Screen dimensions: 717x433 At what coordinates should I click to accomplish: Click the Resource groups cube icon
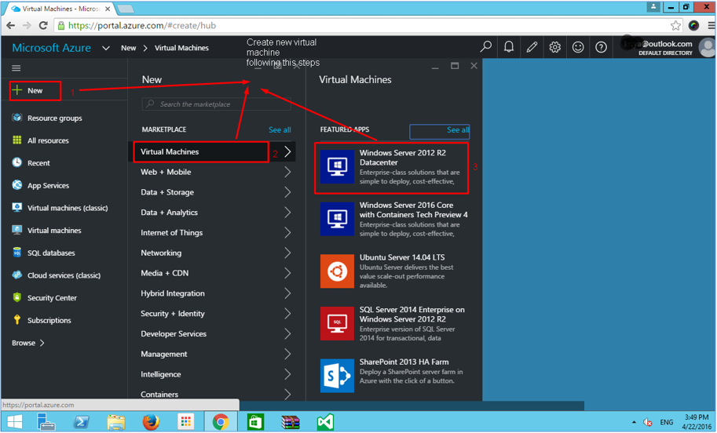tap(17, 118)
